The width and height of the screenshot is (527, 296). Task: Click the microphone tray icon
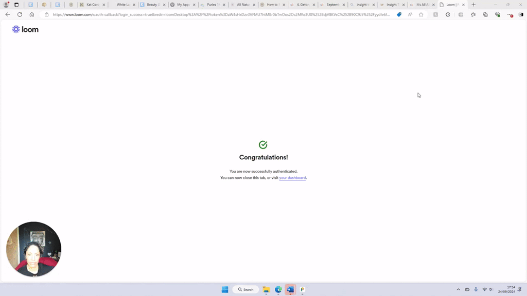476,289
